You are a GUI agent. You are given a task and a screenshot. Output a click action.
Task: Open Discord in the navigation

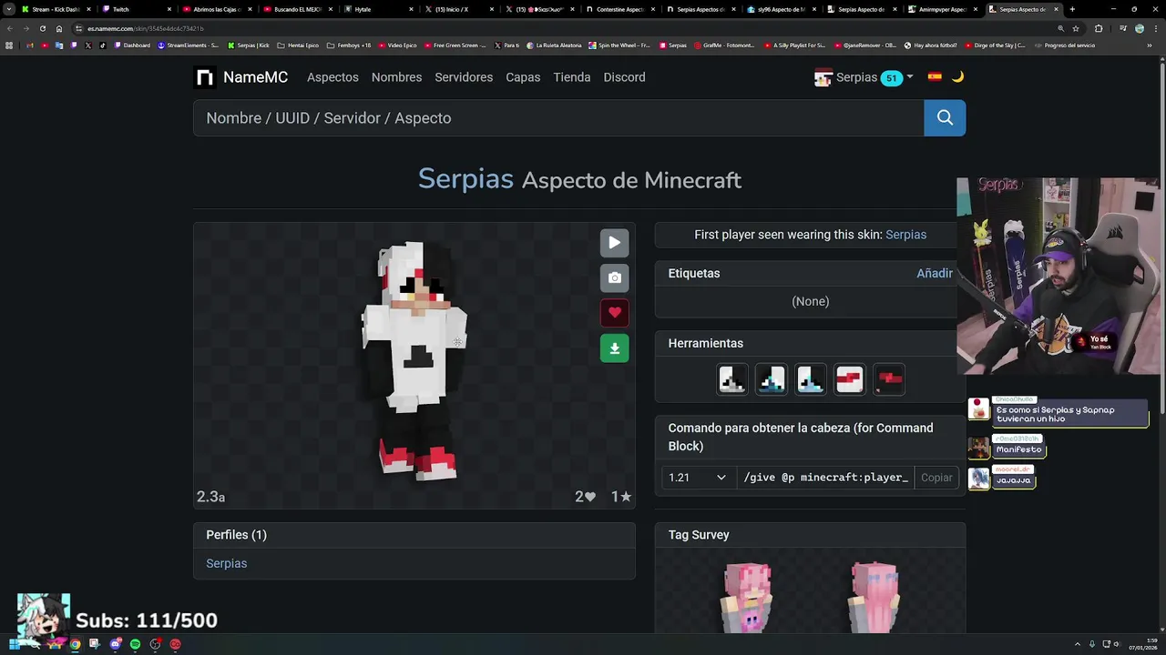624,77
